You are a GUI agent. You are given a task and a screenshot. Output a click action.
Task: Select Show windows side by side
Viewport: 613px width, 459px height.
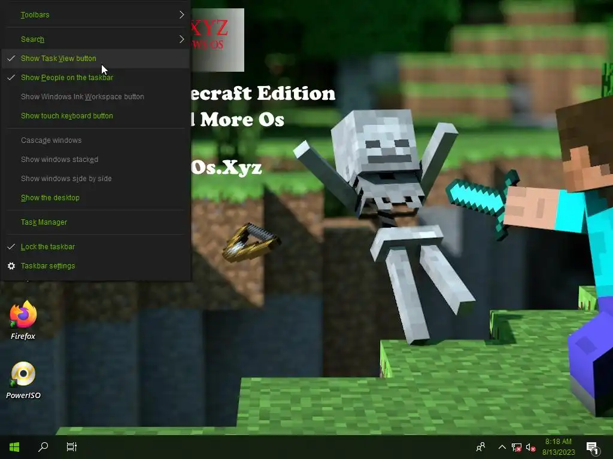click(x=95, y=178)
